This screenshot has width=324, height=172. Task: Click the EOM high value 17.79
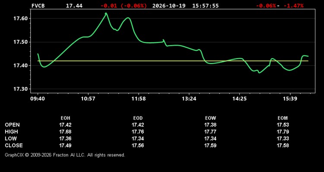click(283, 132)
